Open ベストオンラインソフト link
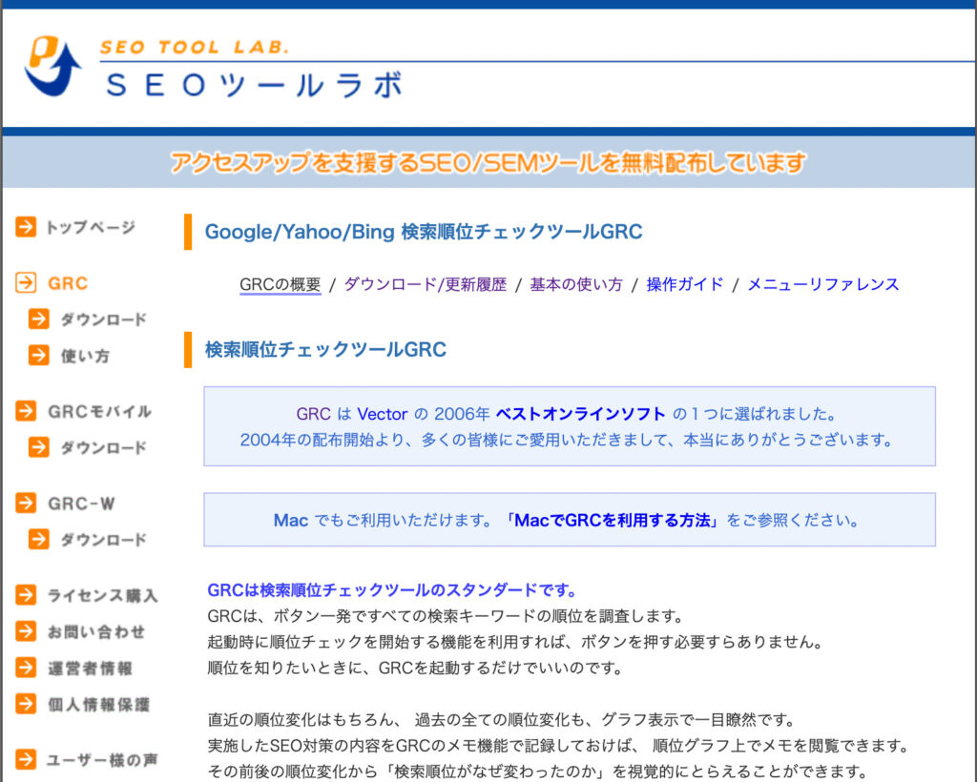977x782 pixels. (581, 414)
